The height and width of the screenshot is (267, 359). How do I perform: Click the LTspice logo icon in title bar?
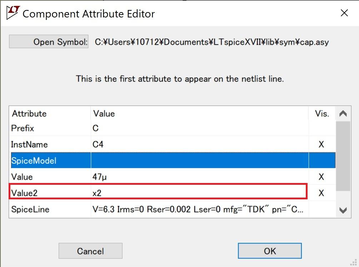[13, 13]
